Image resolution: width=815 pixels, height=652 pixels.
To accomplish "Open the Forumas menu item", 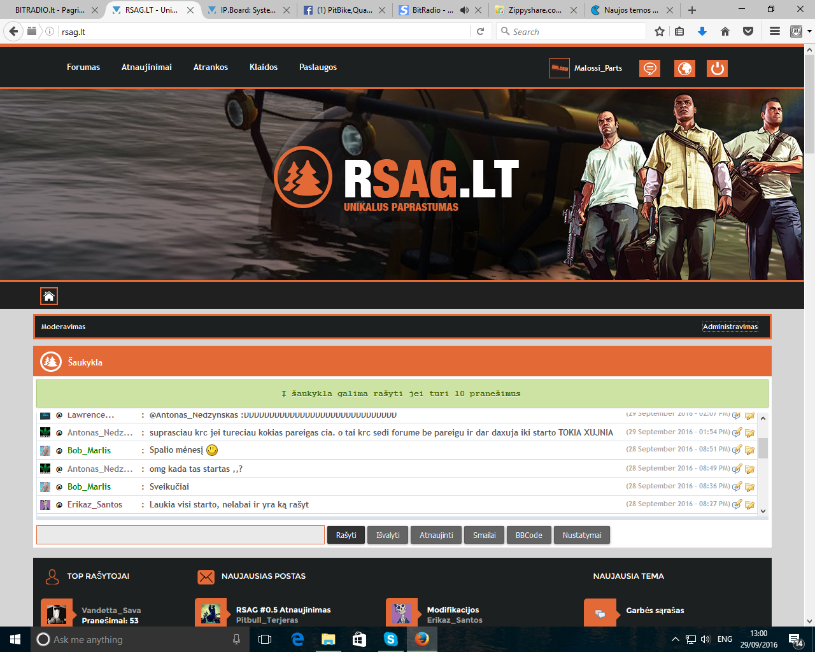I will [x=83, y=67].
